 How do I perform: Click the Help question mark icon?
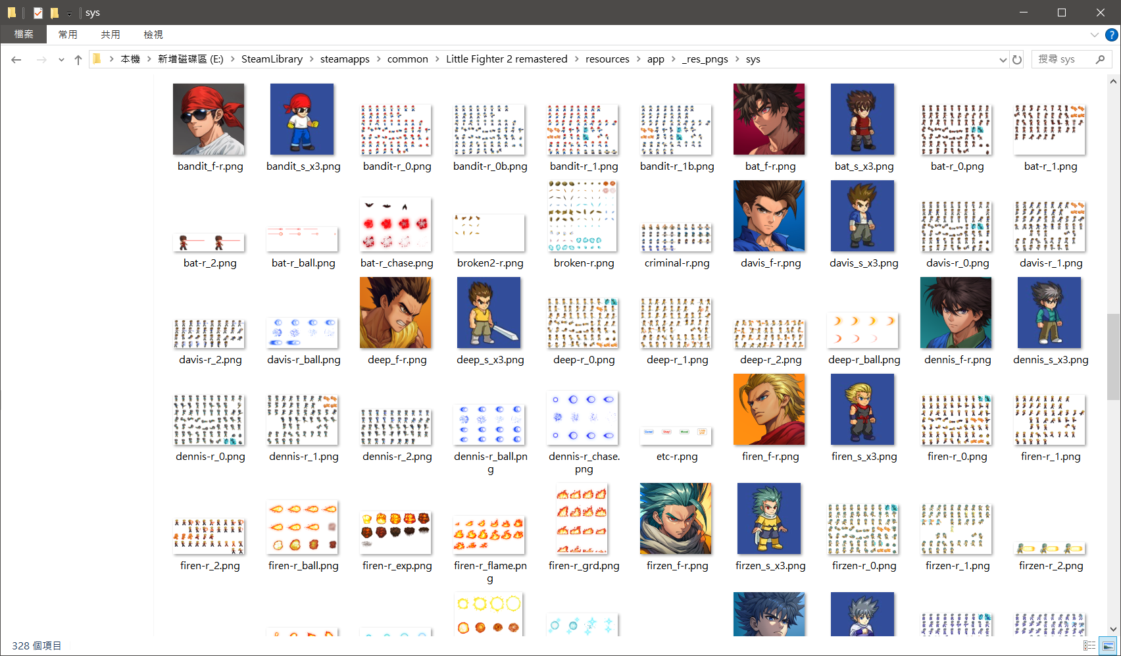(x=1112, y=35)
